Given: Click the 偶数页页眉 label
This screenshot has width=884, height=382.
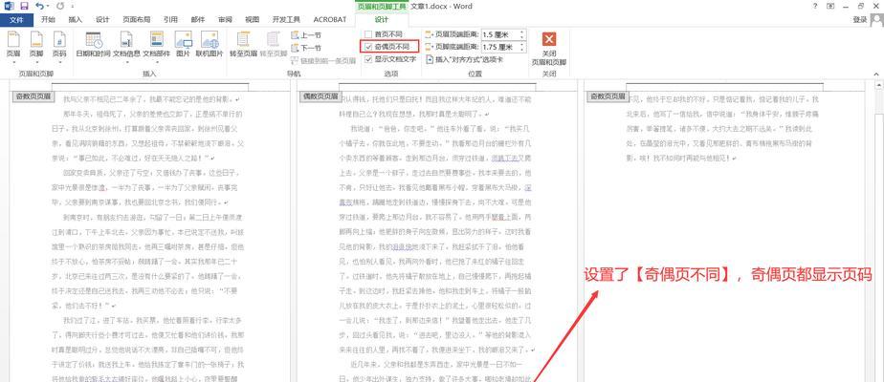Looking at the screenshot, I should (x=320, y=96).
